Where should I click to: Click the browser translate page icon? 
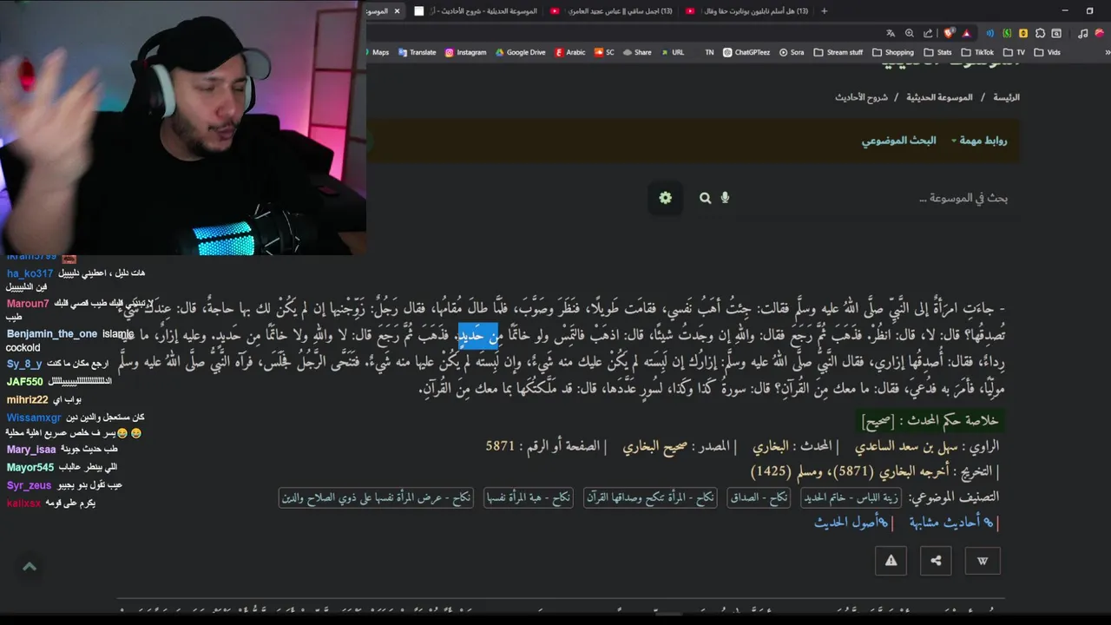(x=891, y=33)
